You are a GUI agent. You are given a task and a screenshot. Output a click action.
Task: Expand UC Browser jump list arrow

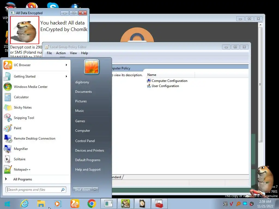[x=66, y=65]
